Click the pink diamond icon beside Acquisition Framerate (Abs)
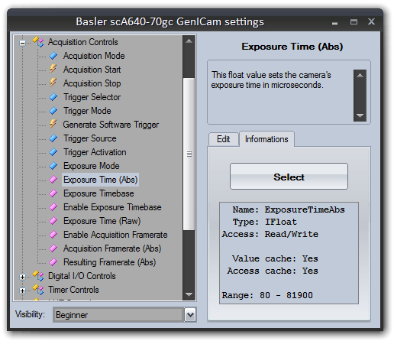The image size is (394, 341). (53, 248)
